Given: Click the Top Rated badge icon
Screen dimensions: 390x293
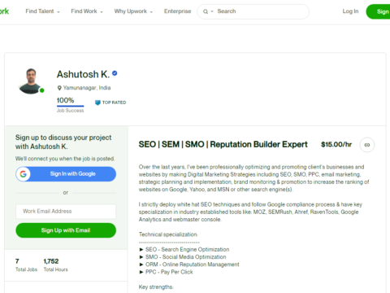Looking at the screenshot, I should (x=97, y=103).
